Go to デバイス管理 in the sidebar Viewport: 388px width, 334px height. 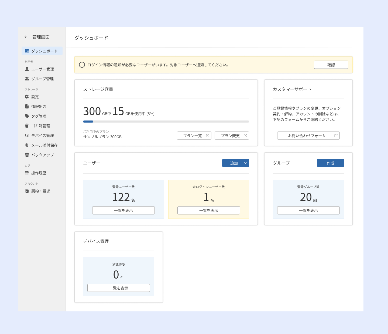[42, 135]
